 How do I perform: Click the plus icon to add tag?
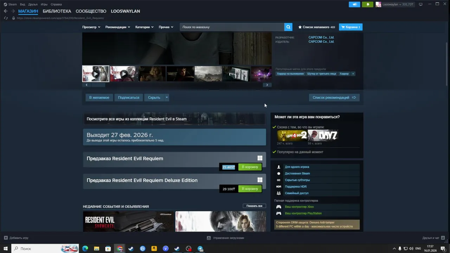353,74
